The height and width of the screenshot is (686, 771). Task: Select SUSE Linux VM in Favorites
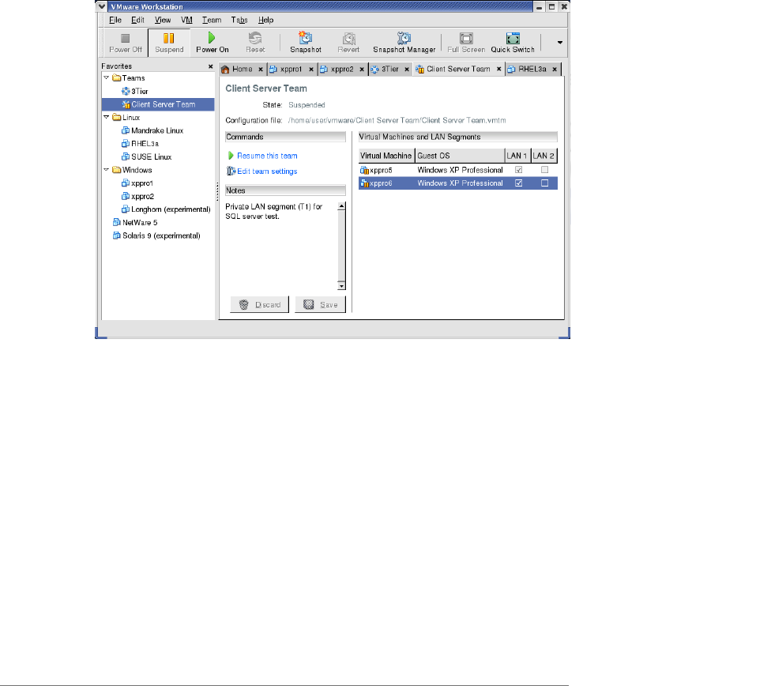pos(146,157)
